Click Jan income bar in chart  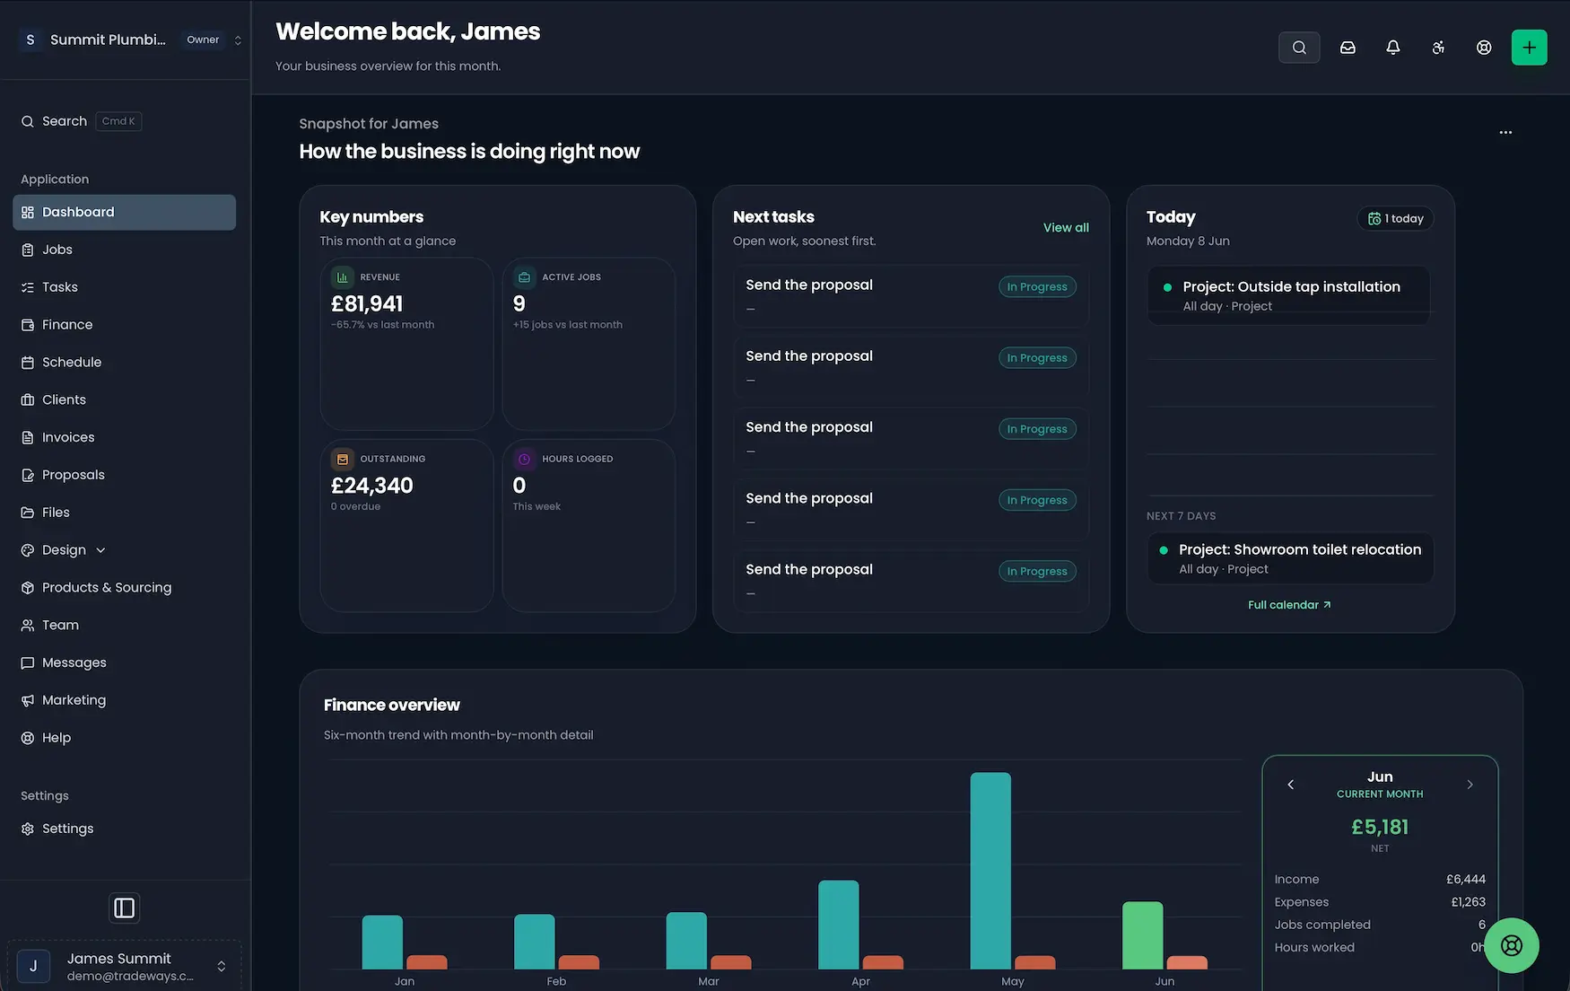point(382,943)
